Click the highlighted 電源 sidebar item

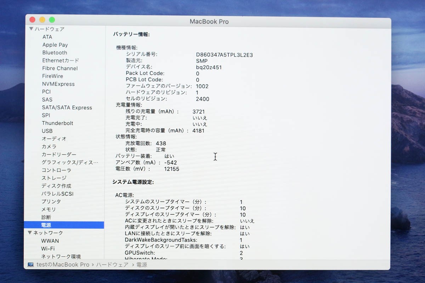click(x=64, y=225)
